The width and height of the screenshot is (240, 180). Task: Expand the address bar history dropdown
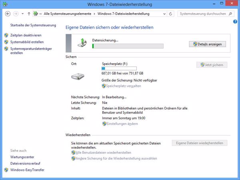tap(164, 14)
